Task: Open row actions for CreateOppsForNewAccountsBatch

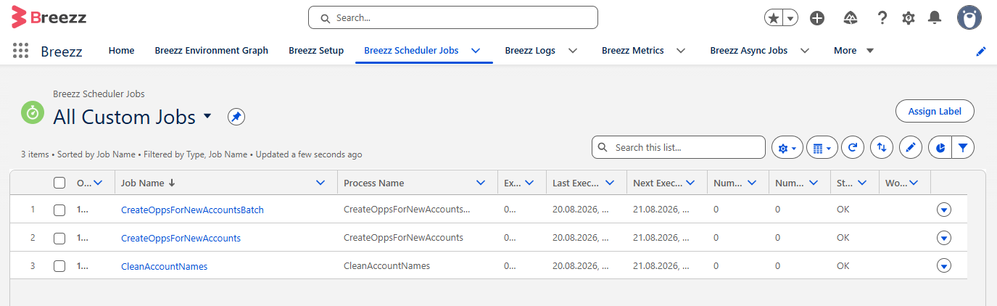Action: pos(943,210)
